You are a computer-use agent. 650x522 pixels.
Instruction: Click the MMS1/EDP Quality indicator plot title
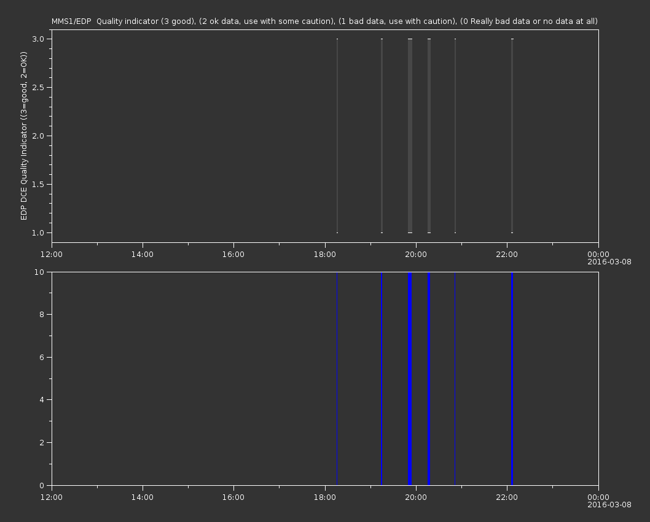coord(324,21)
